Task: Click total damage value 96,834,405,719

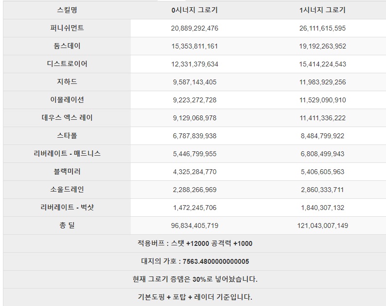Action: [x=194, y=225]
